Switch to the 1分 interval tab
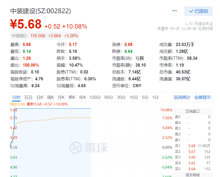220x177 pixels. pyautogui.click(x=156, y=97)
